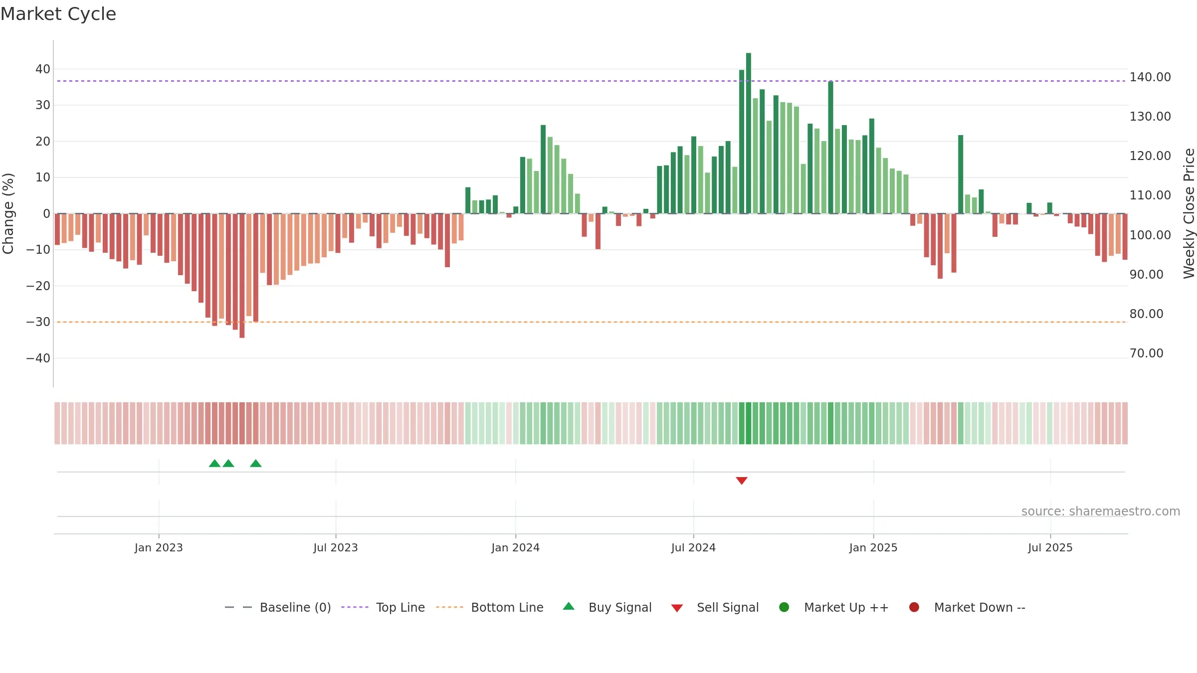
Task: Click the purple Top Line legend swatch
Action: coord(355,607)
